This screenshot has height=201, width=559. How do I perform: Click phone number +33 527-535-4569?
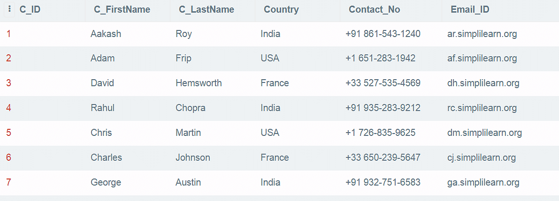coord(383,83)
